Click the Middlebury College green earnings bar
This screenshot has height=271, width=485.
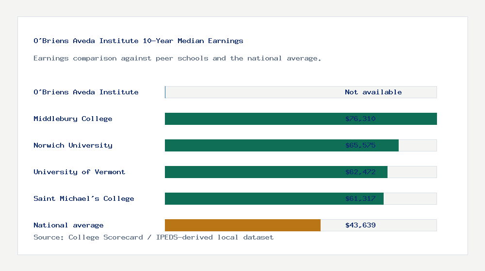(301, 119)
